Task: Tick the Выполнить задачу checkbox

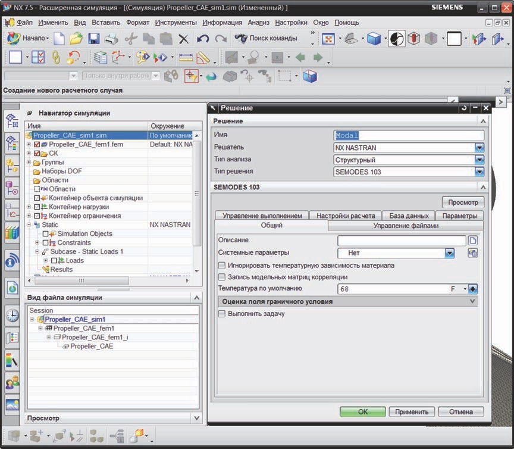Action: pyautogui.click(x=222, y=313)
